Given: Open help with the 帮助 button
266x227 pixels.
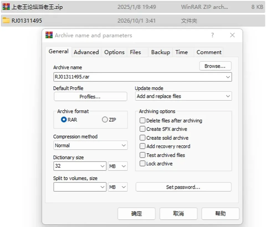Looking at the screenshot, I should point(220,214).
